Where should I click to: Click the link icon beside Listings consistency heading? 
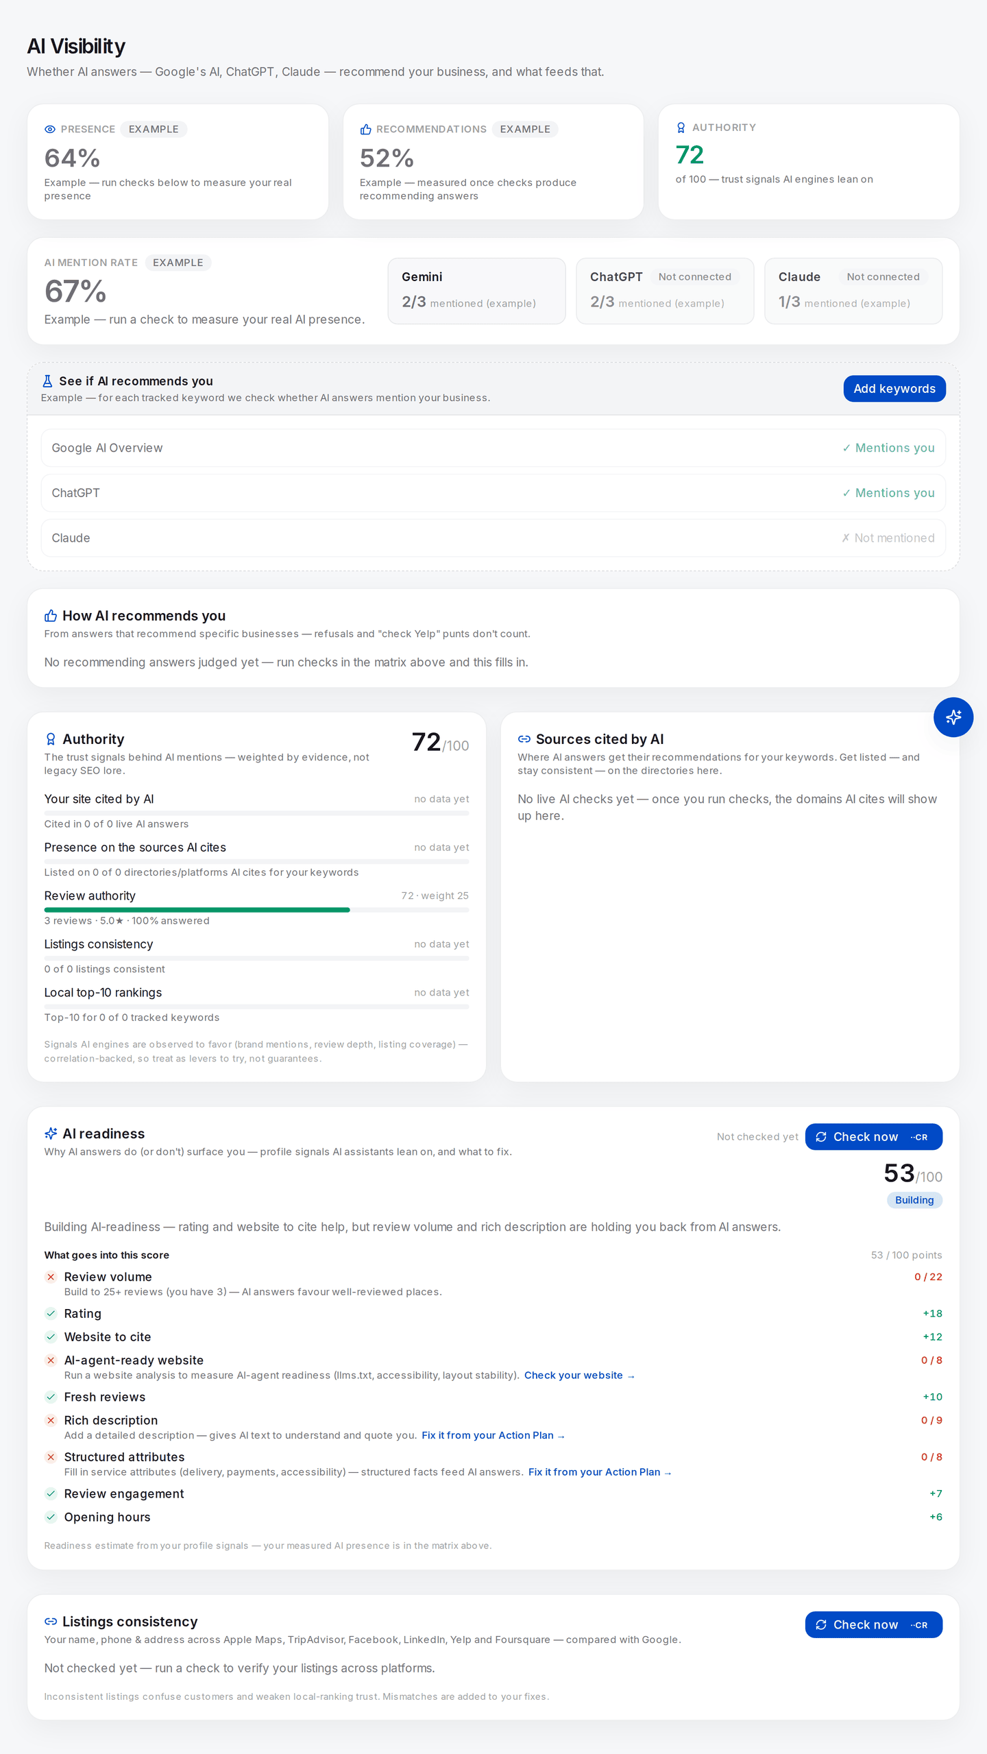[51, 1621]
